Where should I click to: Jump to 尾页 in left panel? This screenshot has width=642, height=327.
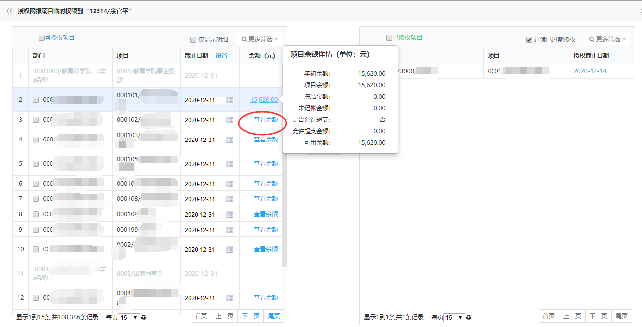(274, 316)
